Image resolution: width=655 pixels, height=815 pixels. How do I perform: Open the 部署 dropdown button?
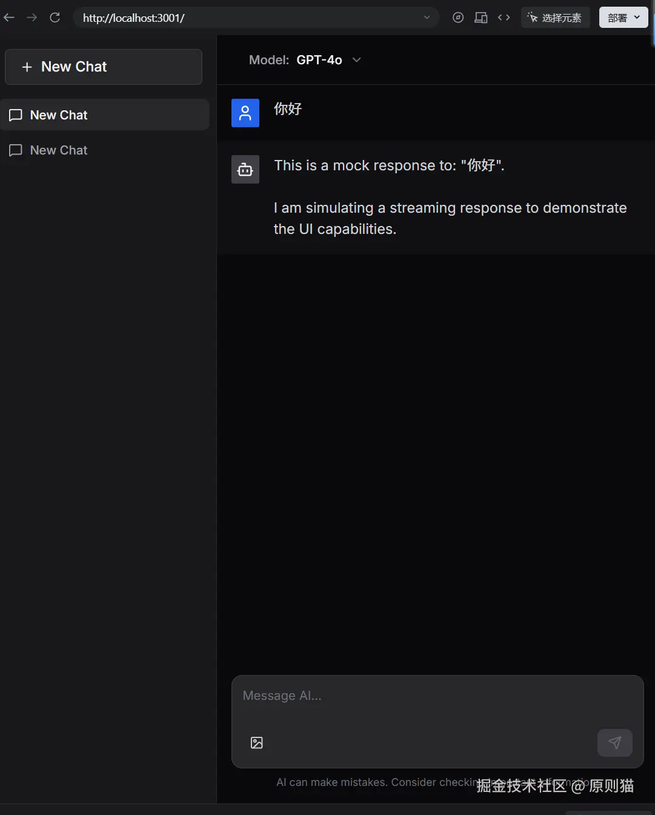(x=623, y=18)
